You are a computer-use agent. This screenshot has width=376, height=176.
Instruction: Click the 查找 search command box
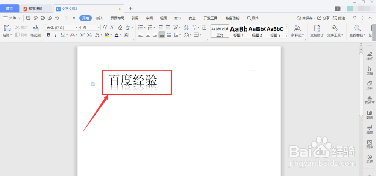pyautogui.click(x=253, y=18)
